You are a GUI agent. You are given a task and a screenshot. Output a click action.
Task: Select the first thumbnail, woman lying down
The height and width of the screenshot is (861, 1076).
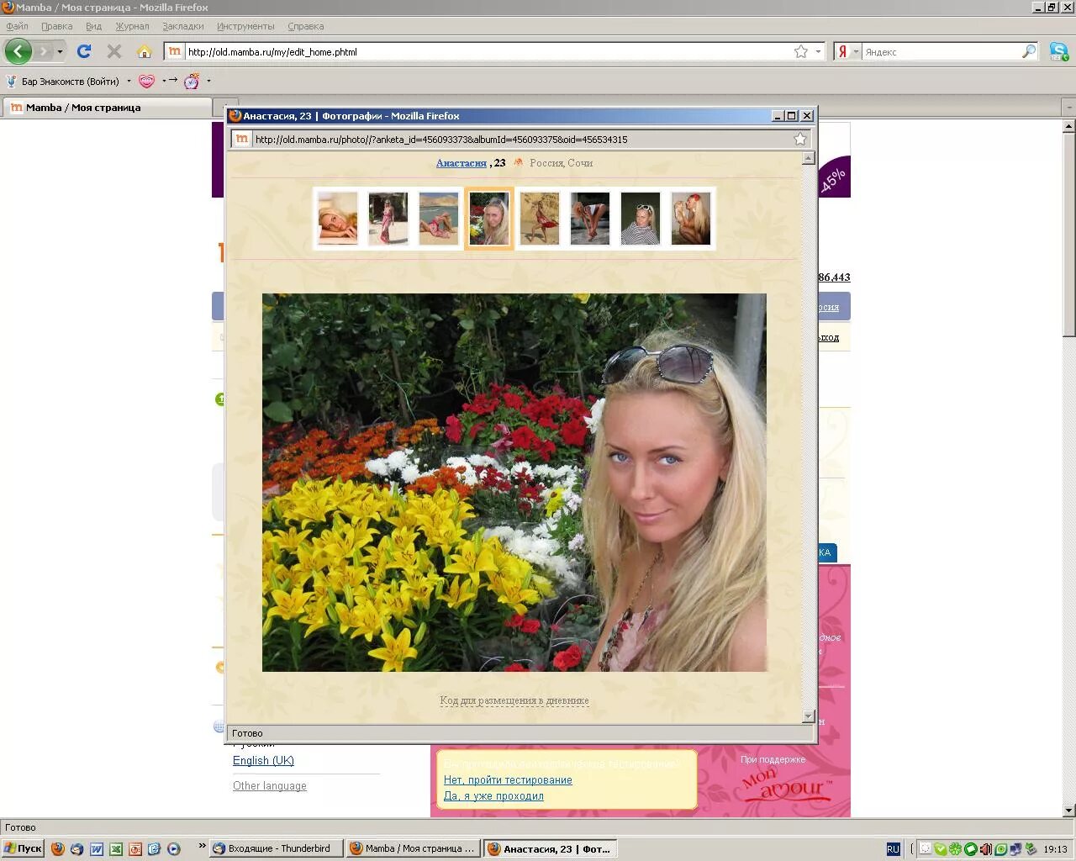(338, 219)
